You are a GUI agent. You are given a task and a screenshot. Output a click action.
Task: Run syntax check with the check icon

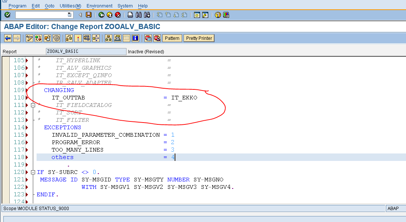pyautogui.click(x=38, y=38)
